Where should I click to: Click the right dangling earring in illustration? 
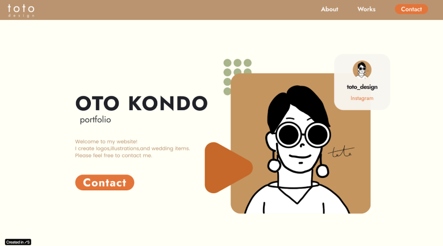323,170
